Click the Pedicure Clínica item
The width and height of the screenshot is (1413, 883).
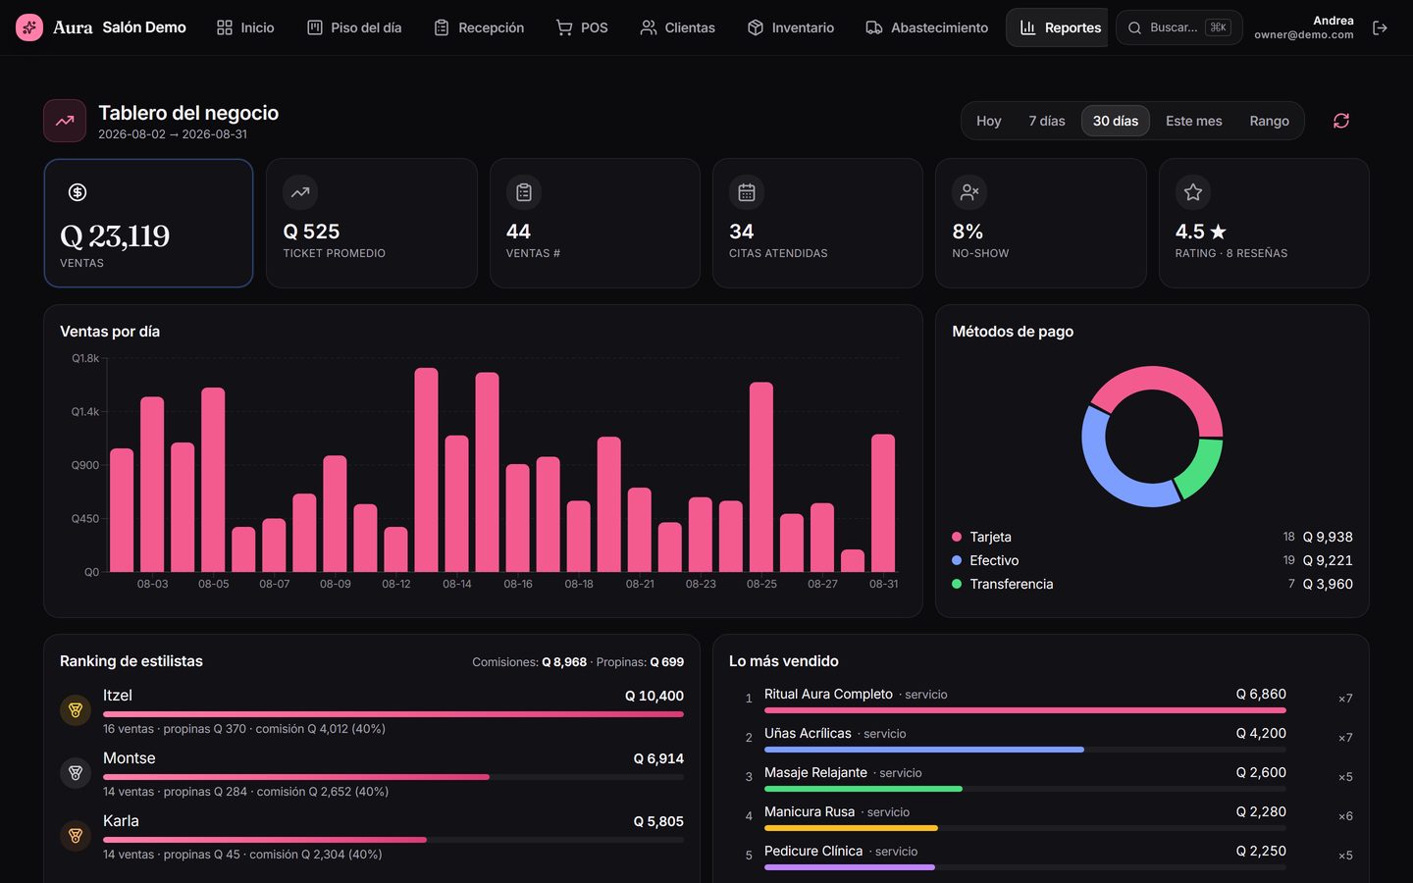[1041, 856]
